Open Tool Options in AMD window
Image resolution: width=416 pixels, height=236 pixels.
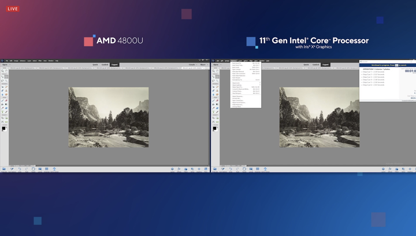tap(12, 169)
